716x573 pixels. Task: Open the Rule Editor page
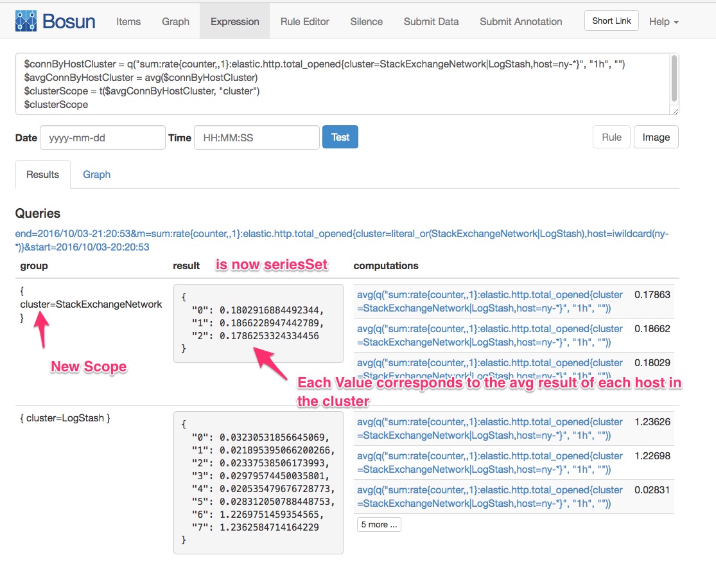(304, 21)
